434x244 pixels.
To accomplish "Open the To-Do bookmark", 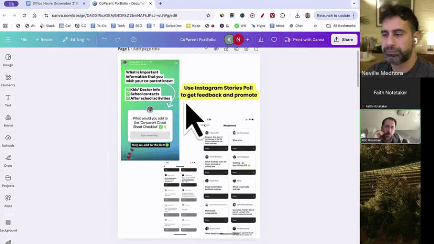I will (x=99, y=26).
